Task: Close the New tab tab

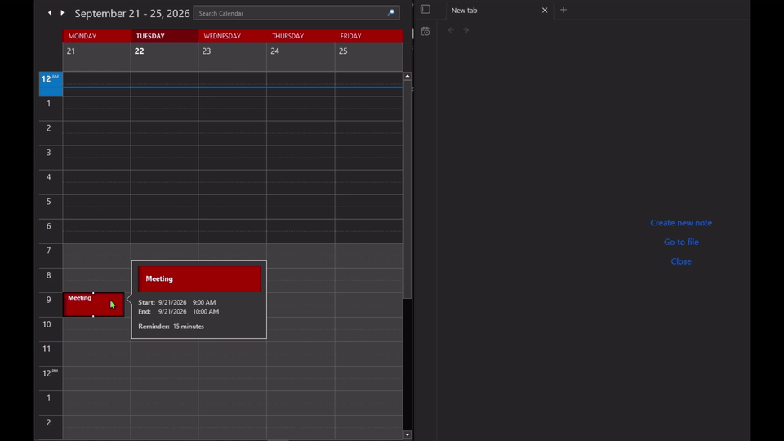Action: tap(545, 10)
